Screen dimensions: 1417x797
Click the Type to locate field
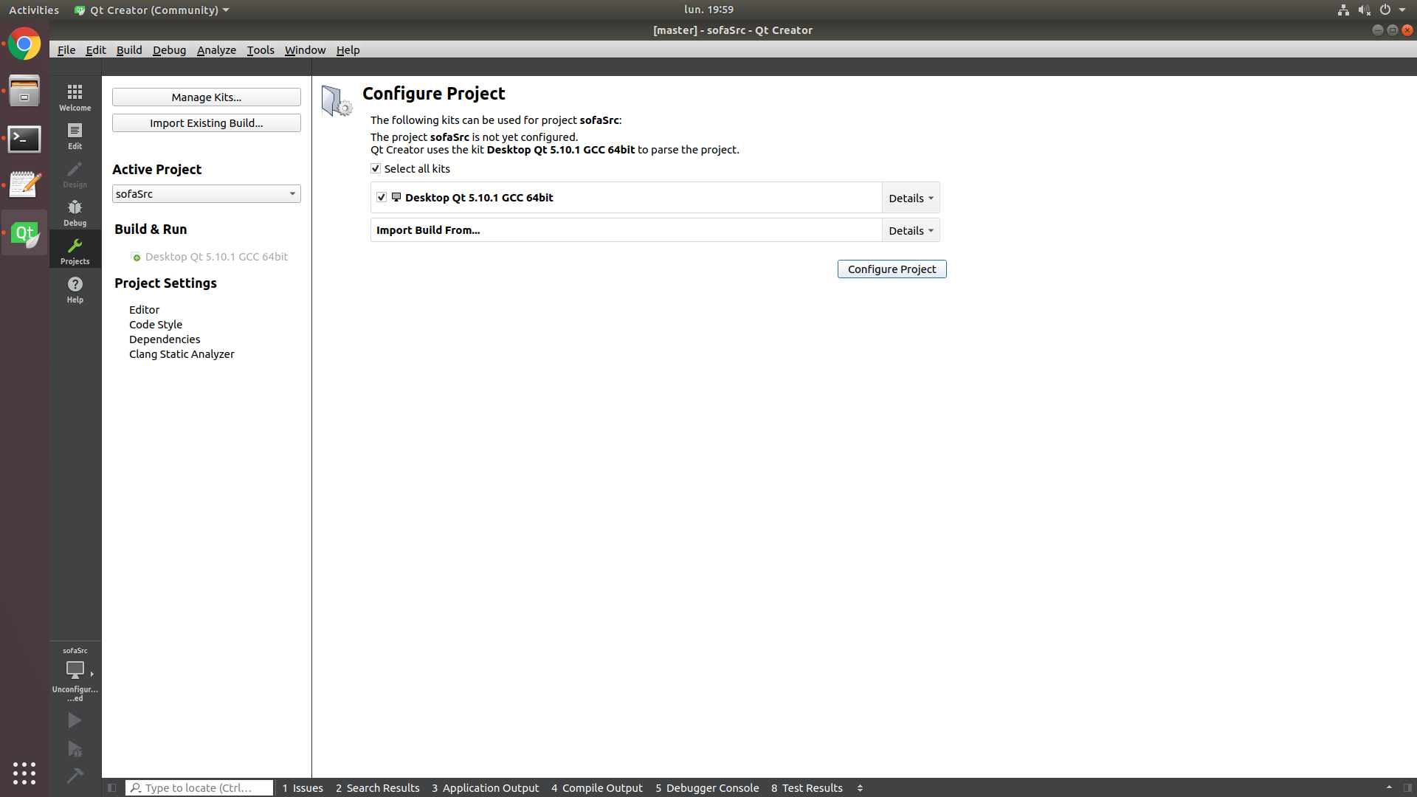pyautogui.click(x=199, y=787)
